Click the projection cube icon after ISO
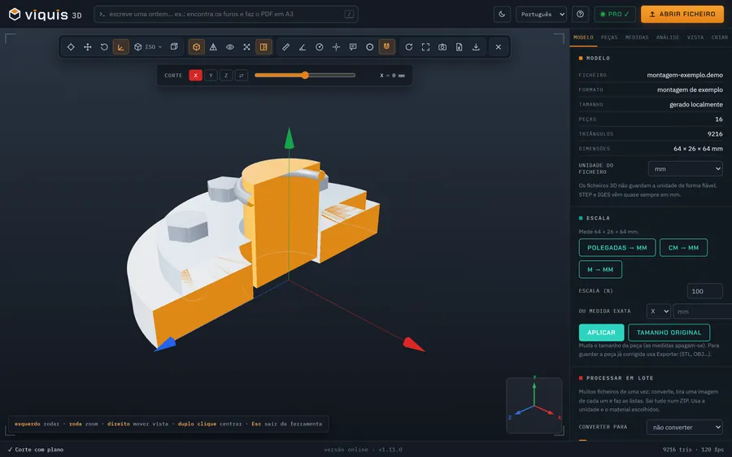The height and width of the screenshot is (457, 732). [x=174, y=47]
